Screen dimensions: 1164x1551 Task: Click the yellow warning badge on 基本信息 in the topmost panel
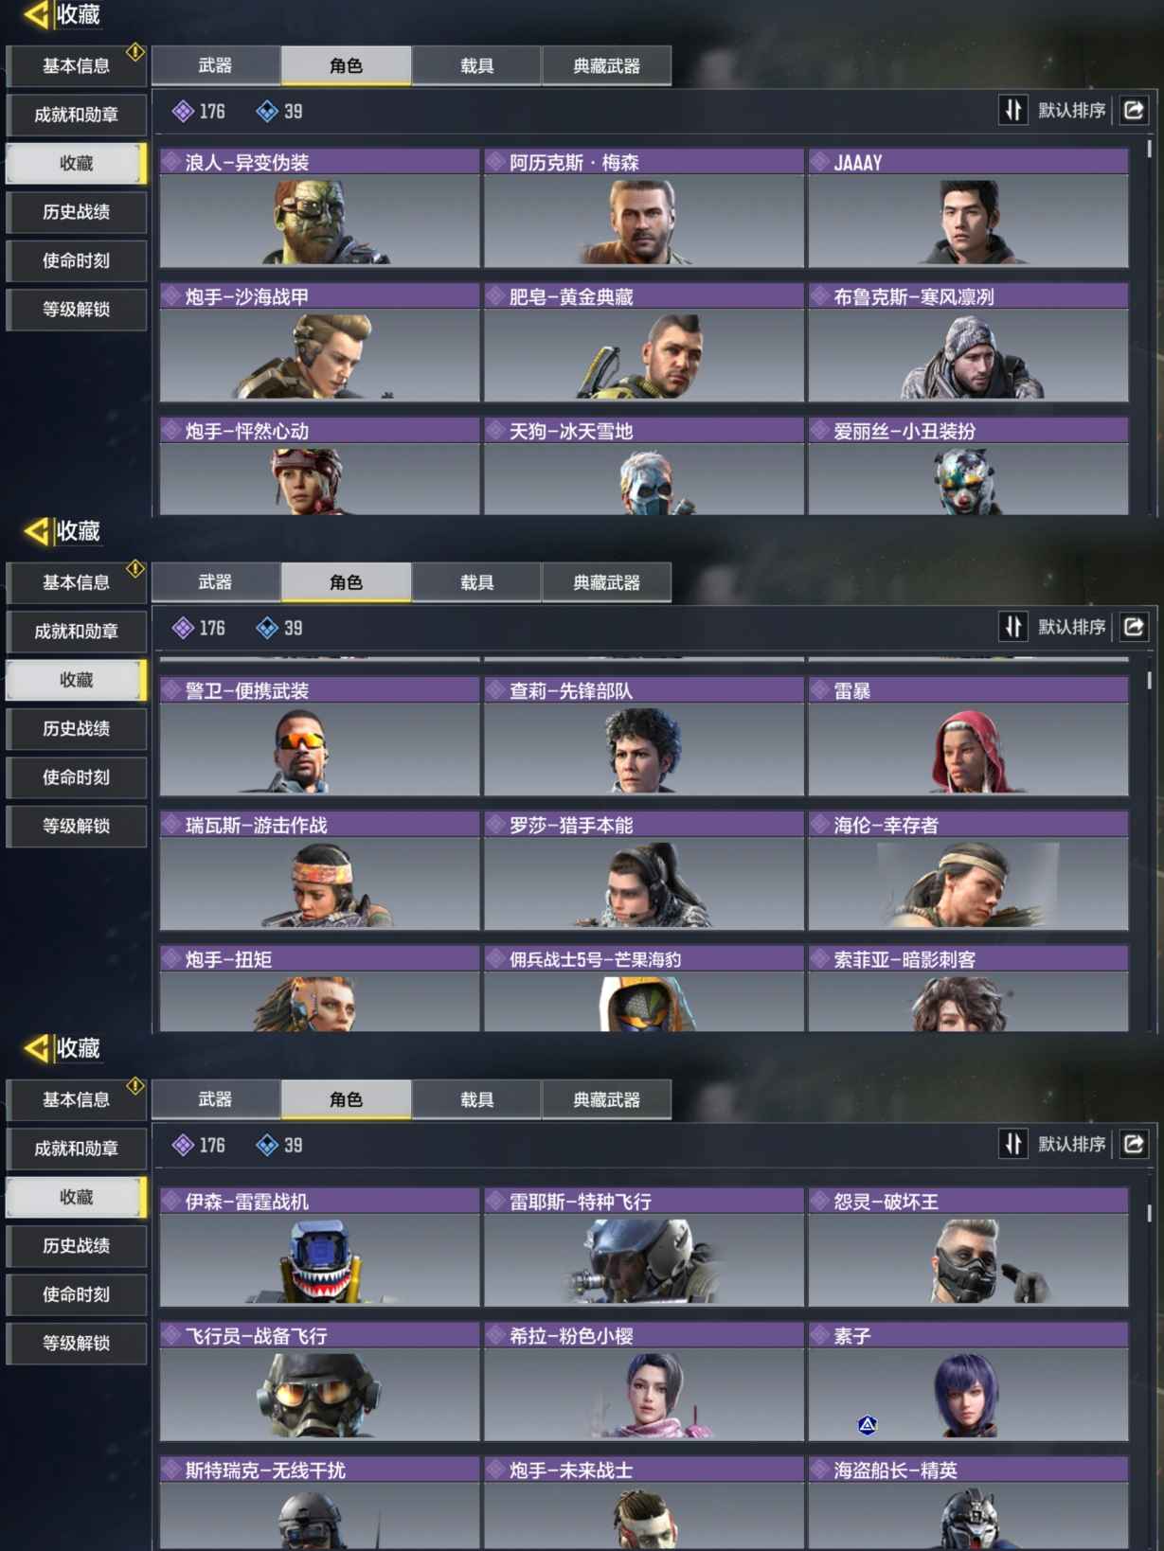coord(135,51)
